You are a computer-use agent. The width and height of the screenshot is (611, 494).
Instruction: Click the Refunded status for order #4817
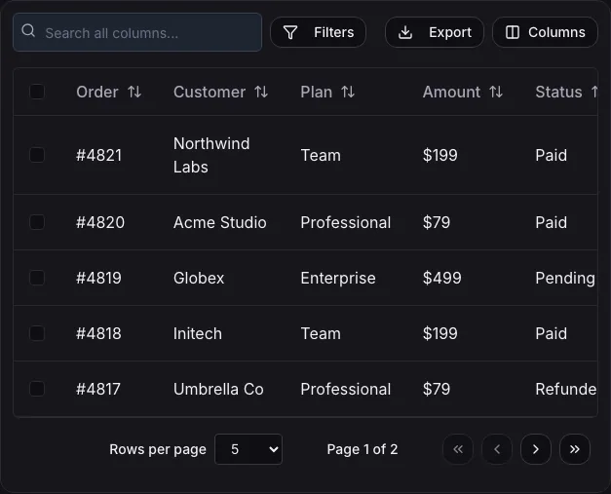point(566,389)
